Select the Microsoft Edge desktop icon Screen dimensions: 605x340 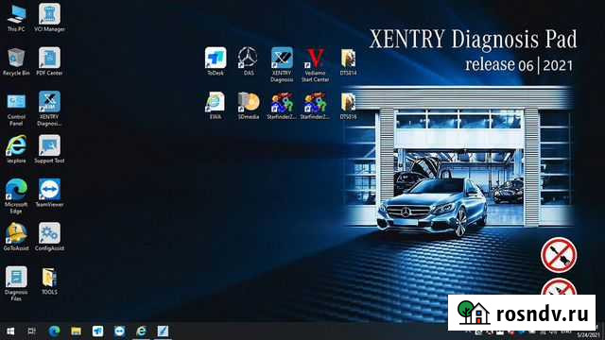16,196
